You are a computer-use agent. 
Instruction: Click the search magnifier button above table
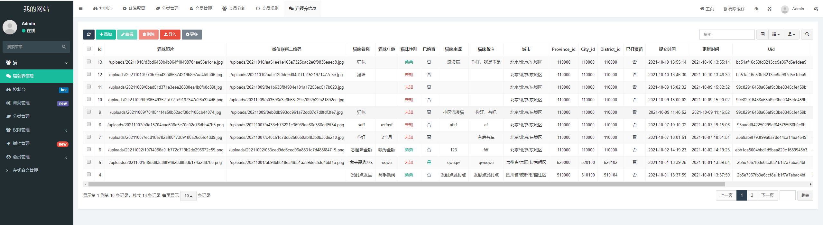pos(807,34)
